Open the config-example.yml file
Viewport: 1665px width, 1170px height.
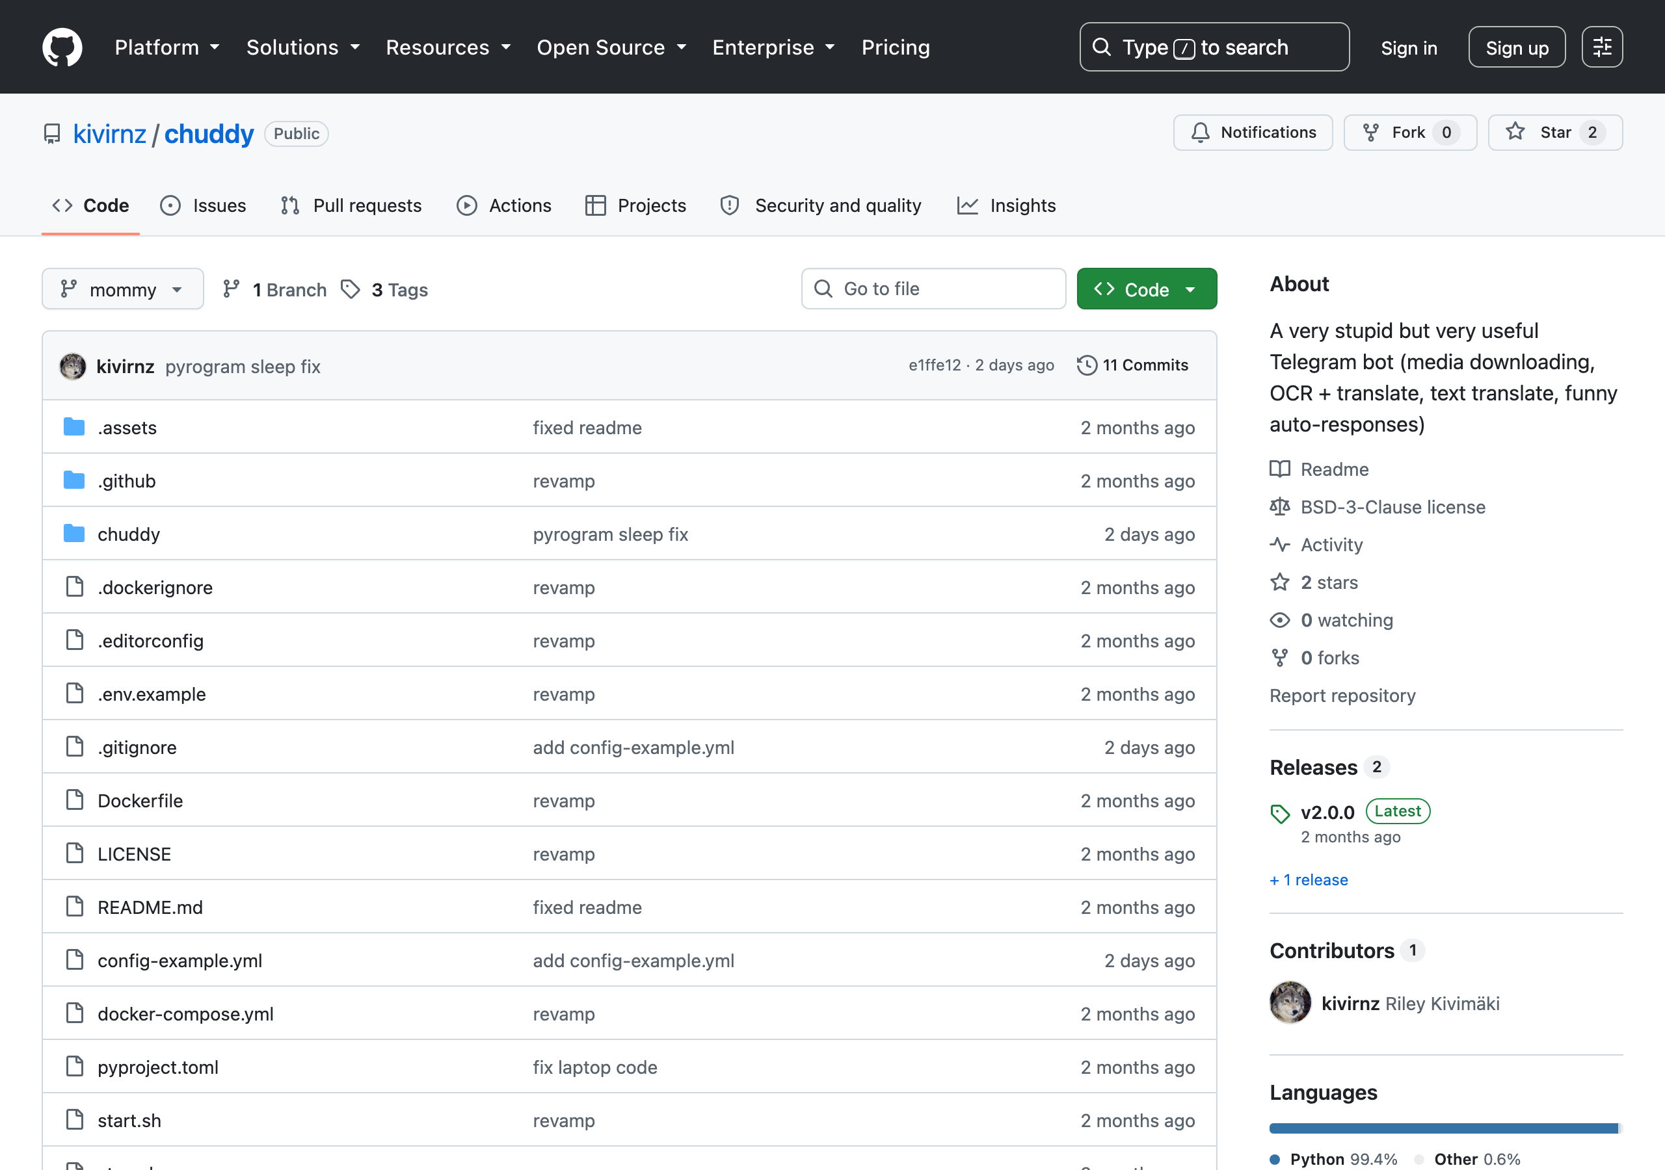coord(180,960)
